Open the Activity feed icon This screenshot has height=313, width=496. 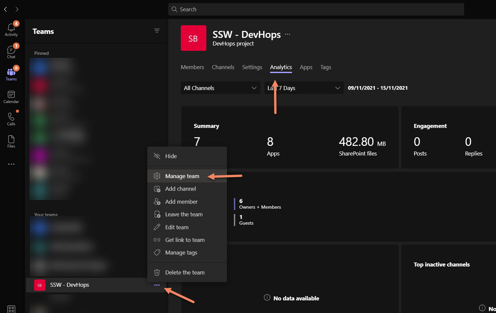(x=11, y=29)
